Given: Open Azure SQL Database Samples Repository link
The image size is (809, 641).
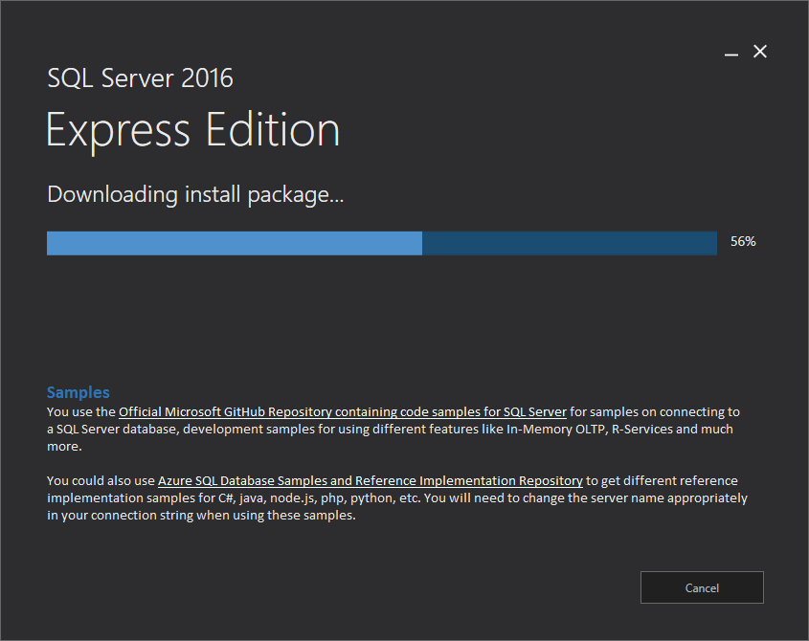Looking at the screenshot, I should tap(370, 480).
